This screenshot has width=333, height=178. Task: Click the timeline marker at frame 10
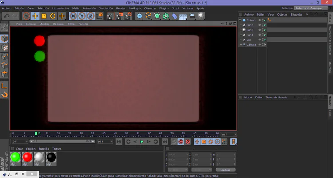point(36,133)
